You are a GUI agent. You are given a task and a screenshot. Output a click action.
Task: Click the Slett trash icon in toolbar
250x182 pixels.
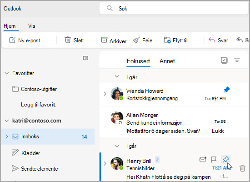click(67, 40)
